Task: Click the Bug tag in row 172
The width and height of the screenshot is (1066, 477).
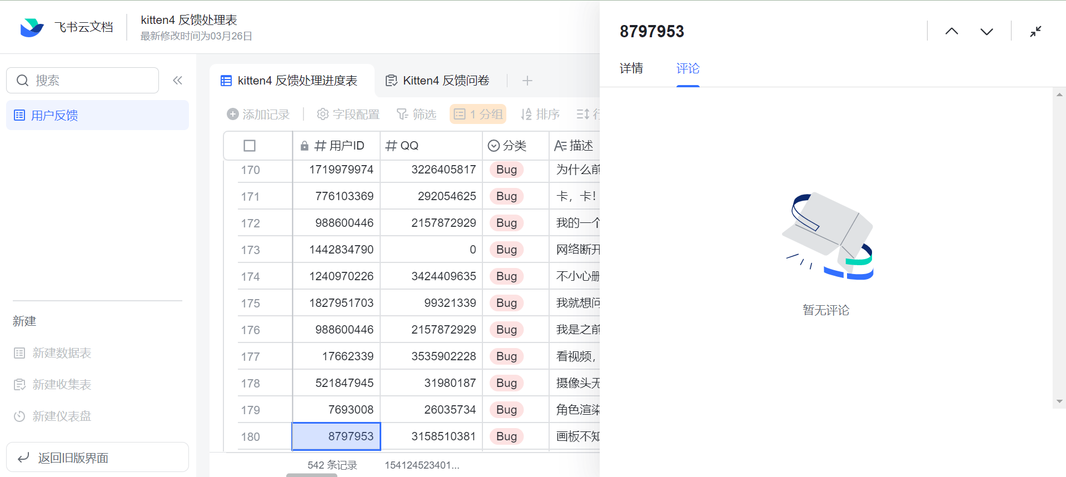Action: click(x=506, y=223)
